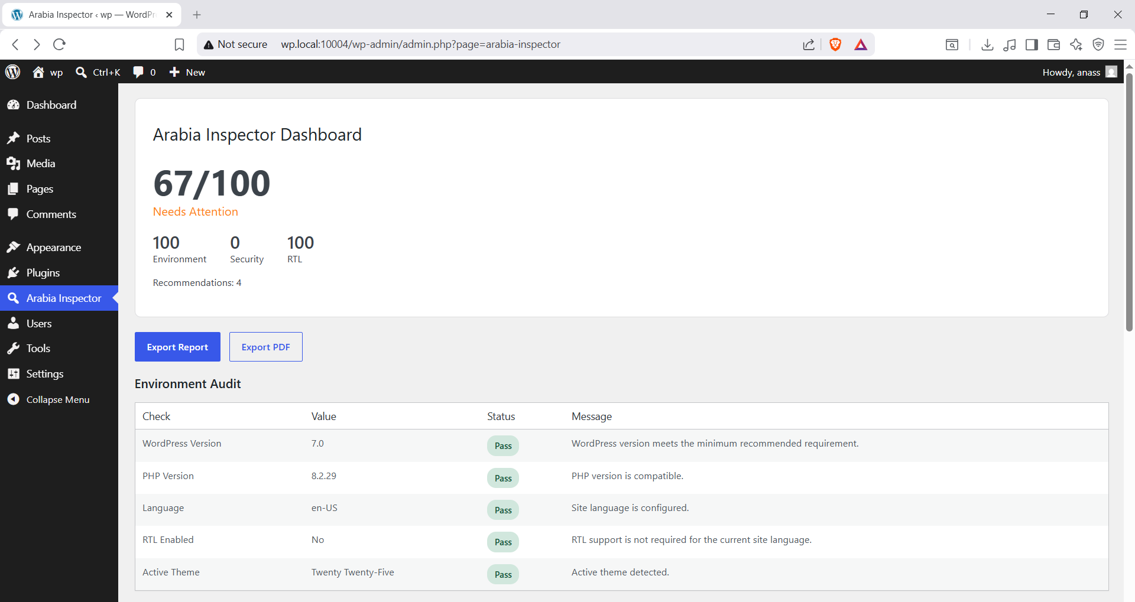The image size is (1135, 602).
Task: Open the anass user avatar
Action: point(1111,72)
